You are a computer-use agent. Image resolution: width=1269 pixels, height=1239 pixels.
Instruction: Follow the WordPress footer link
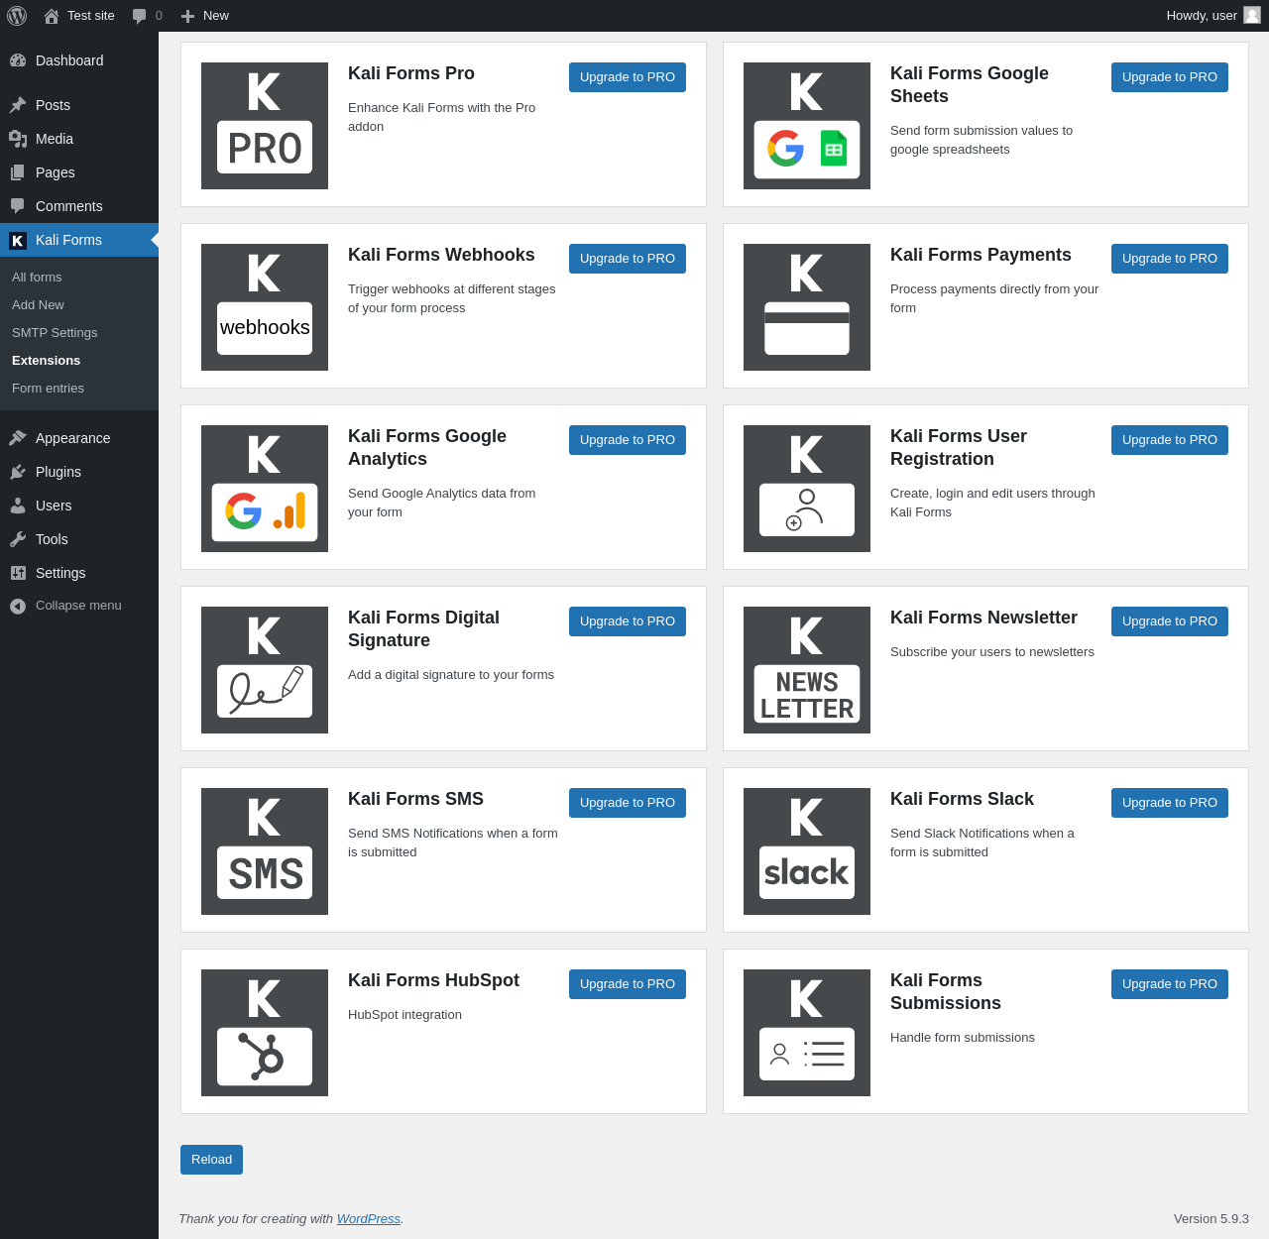click(369, 1219)
